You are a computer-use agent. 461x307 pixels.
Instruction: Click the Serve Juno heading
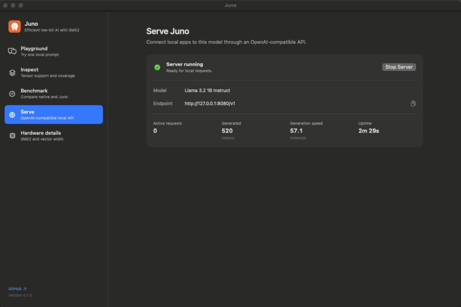[x=168, y=31]
